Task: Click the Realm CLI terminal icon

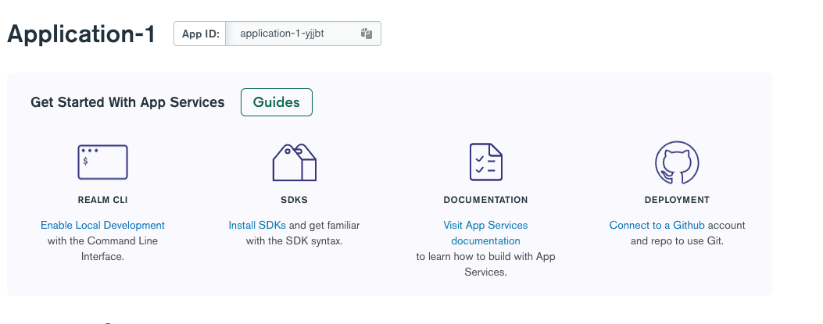Action: click(102, 162)
